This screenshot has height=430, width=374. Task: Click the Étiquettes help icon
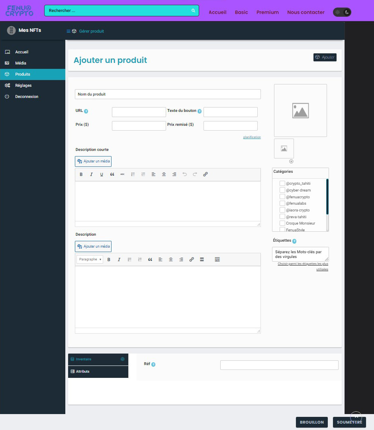[x=294, y=241]
